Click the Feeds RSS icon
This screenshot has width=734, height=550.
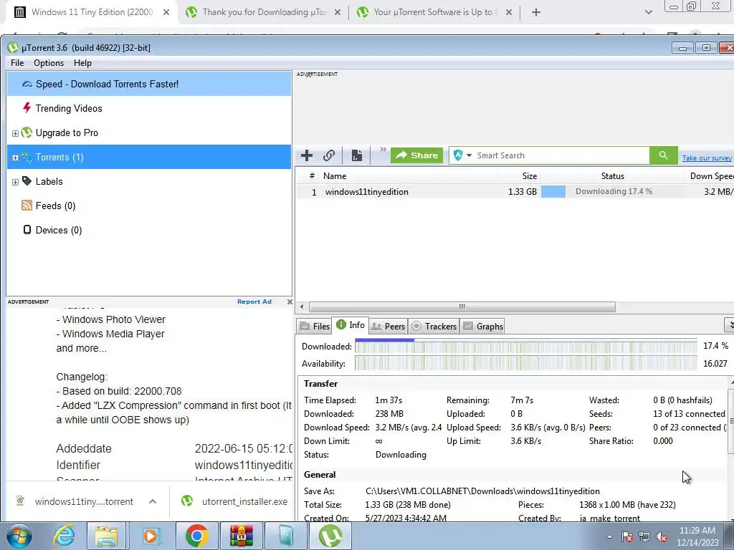(x=27, y=206)
